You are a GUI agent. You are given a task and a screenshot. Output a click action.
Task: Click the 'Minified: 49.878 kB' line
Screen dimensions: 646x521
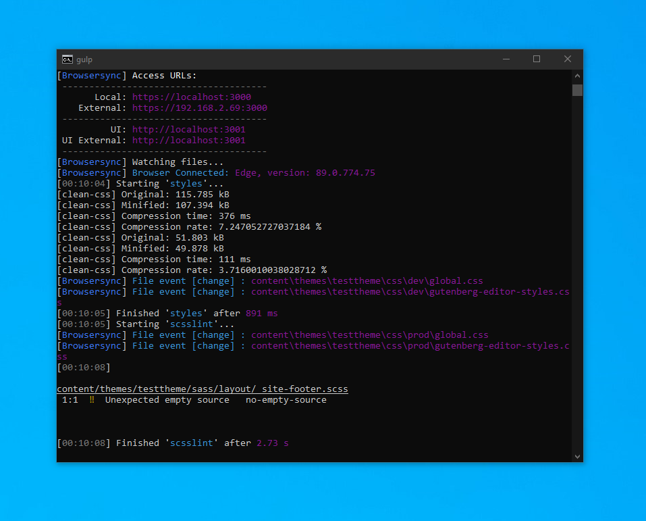140,248
